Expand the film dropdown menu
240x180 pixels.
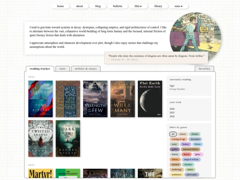[138, 6]
